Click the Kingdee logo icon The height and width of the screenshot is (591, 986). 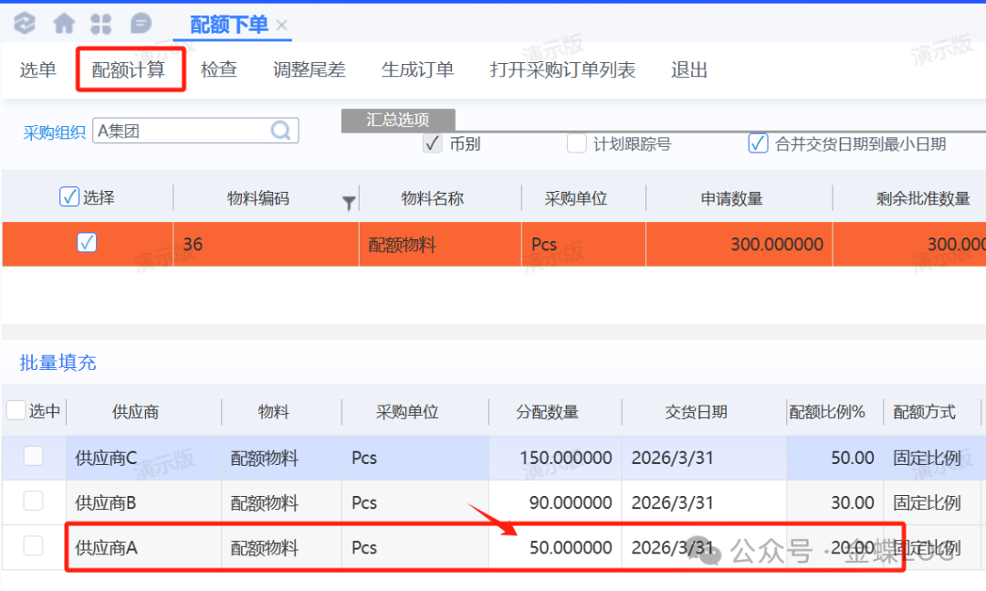[25, 24]
